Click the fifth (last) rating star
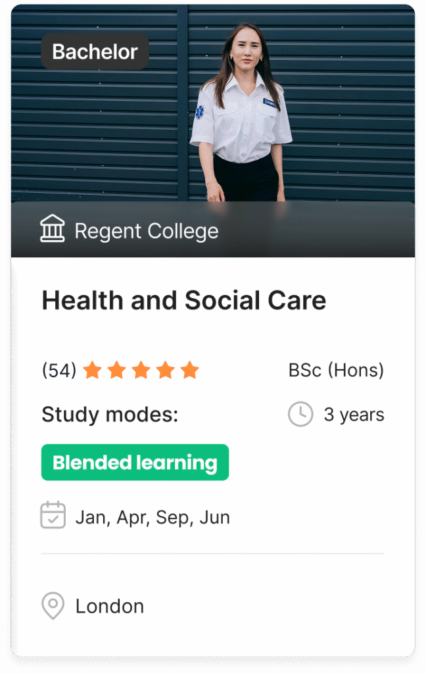 tap(189, 371)
